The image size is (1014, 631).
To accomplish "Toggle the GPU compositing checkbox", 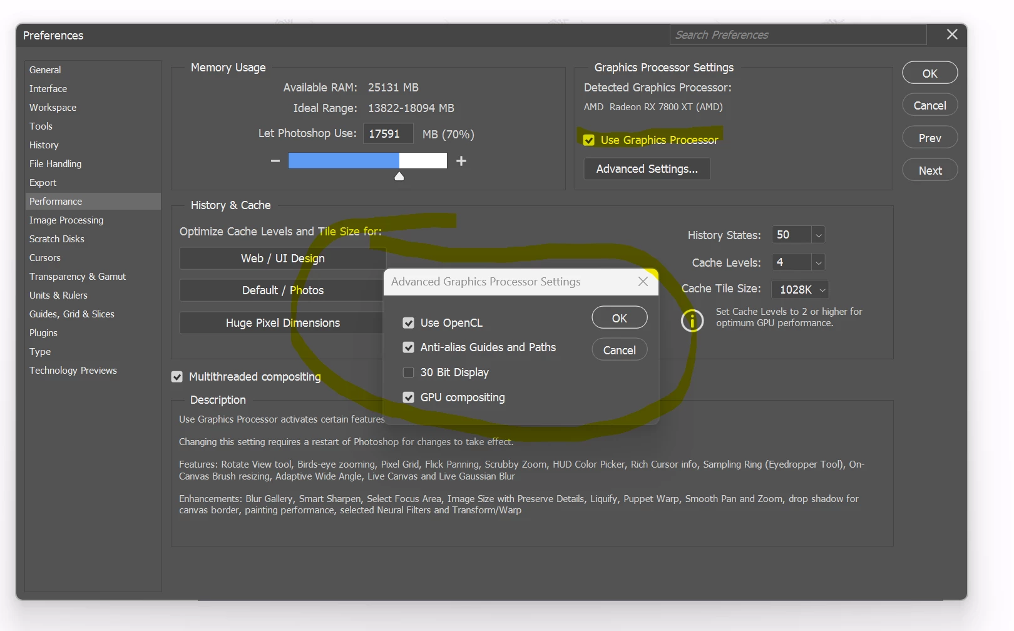I will tap(409, 398).
